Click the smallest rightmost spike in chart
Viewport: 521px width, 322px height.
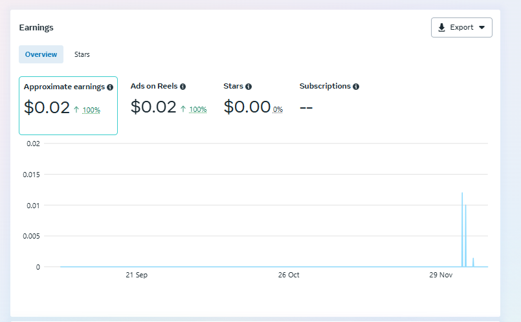tap(473, 262)
